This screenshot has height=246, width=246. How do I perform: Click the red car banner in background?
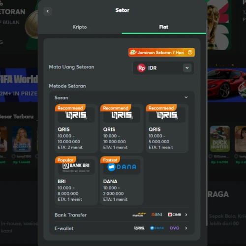tap(227, 85)
